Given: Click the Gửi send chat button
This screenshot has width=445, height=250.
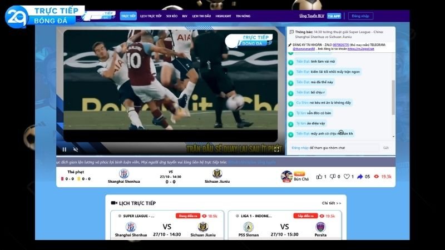Looking at the screenshot, I should point(386,148).
